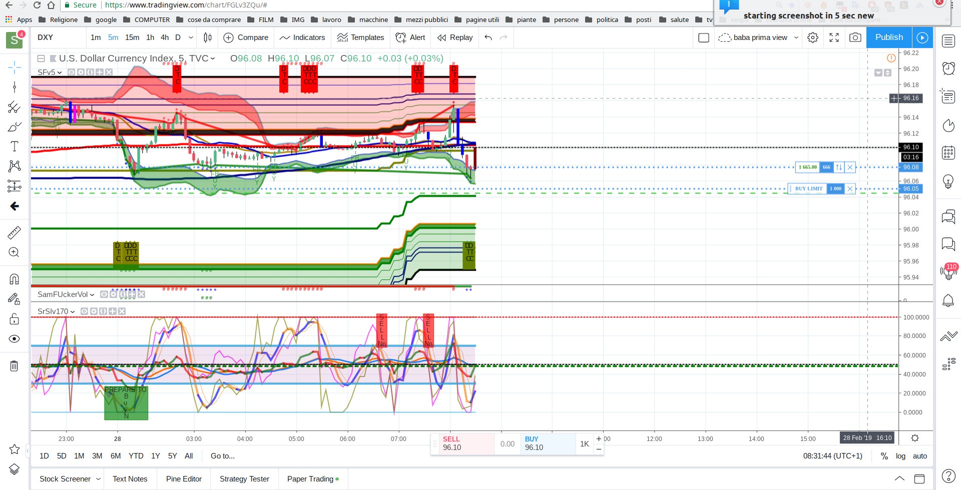Open the Templates menu

coord(360,37)
